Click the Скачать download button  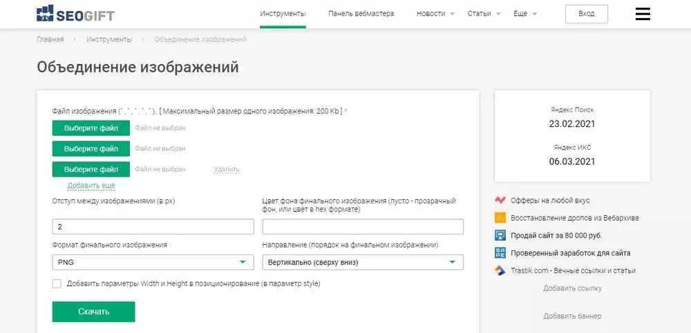pyautogui.click(x=93, y=312)
